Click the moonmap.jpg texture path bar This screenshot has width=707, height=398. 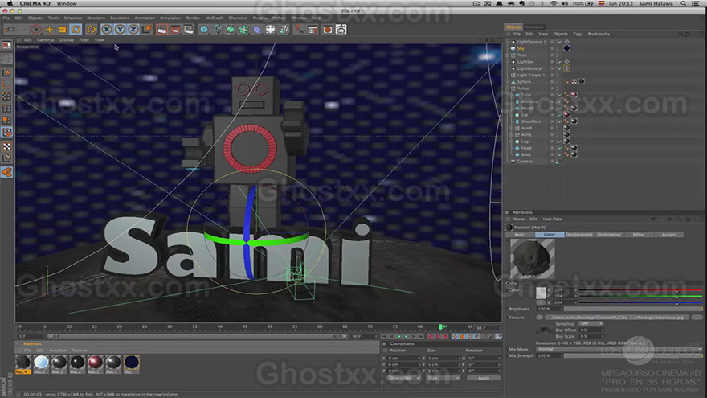click(x=617, y=318)
